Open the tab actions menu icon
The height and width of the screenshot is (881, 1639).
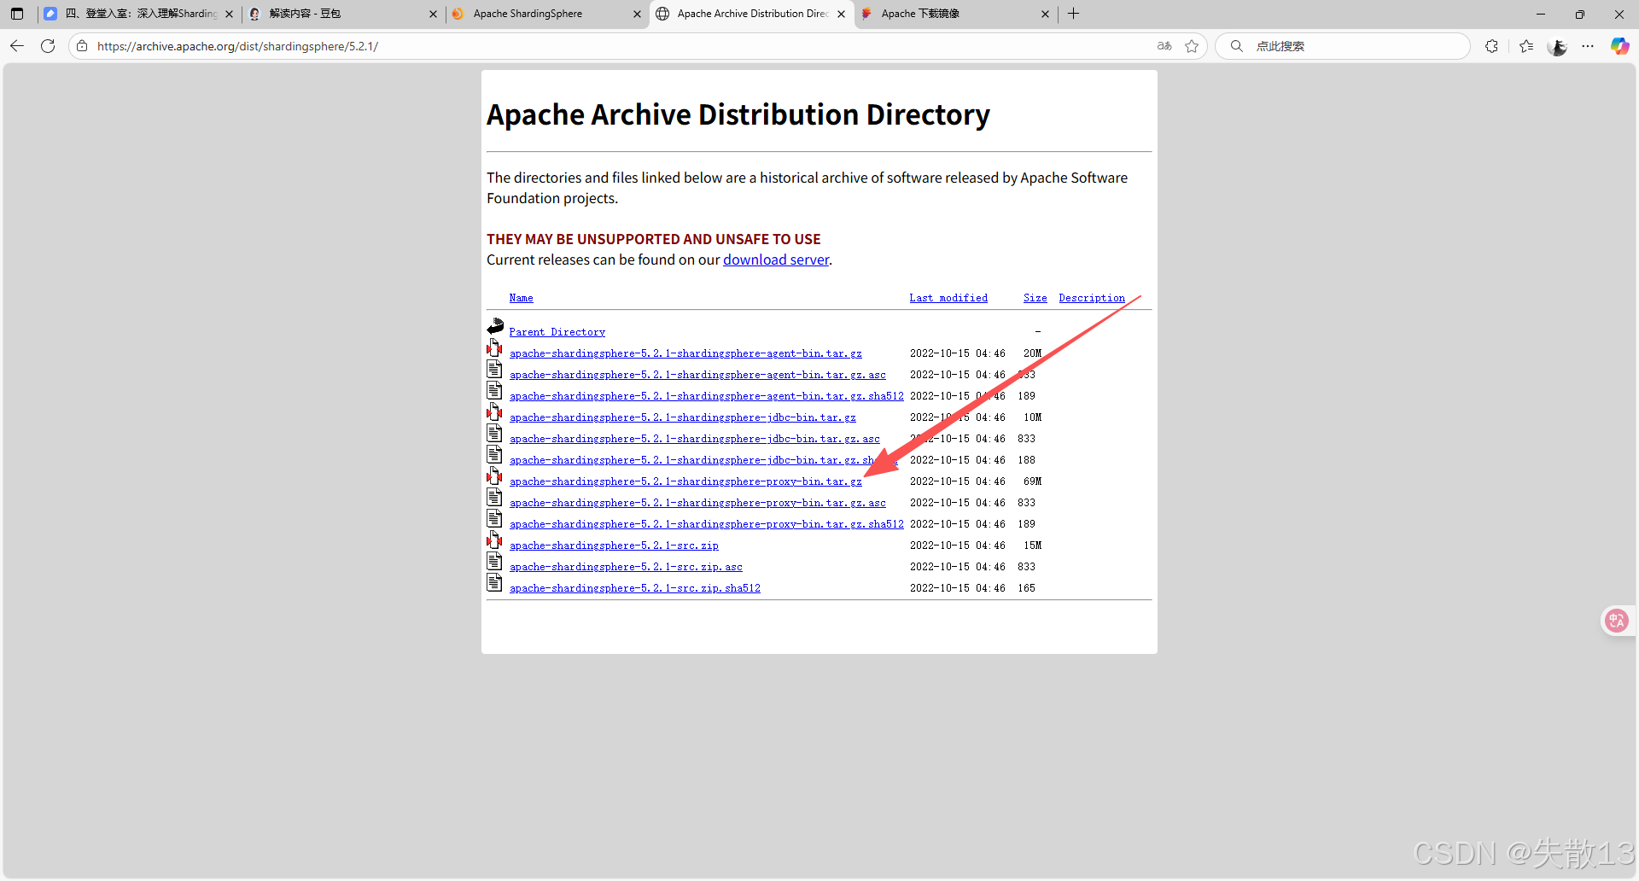[17, 14]
